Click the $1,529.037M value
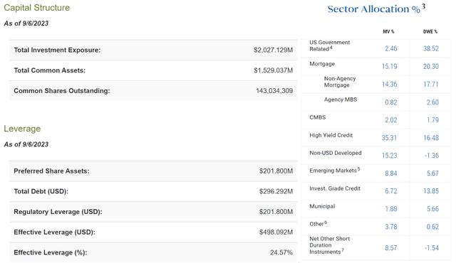Screen dimensions: 456x263 point(273,70)
